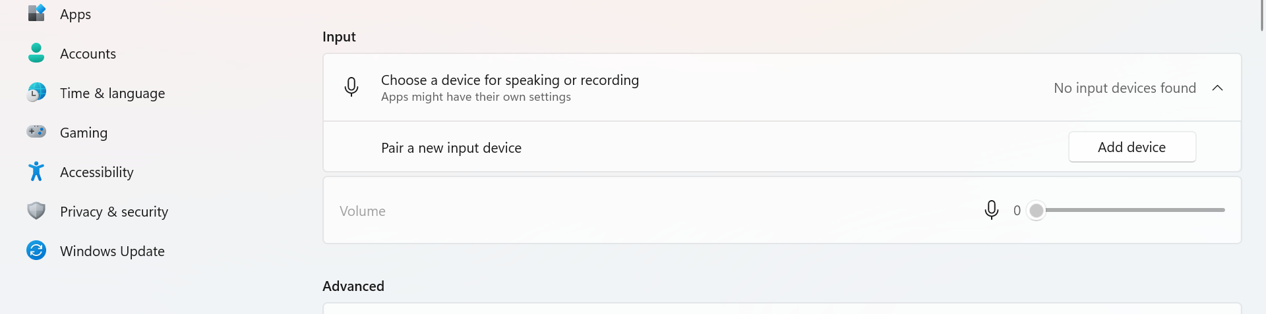Click the Accounts person icon
The width and height of the screenshot is (1266, 314).
click(36, 53)
